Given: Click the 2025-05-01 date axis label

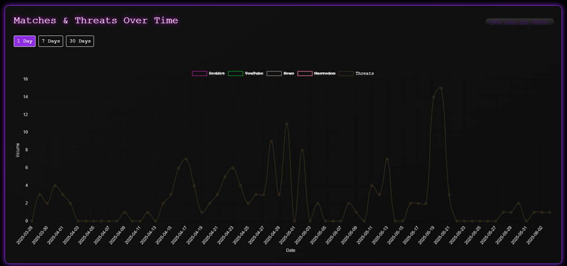Looking at the screenshot, I should (287, 235).
